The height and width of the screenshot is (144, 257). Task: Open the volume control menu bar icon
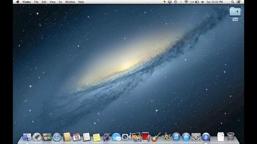click(x=202, y=2)
